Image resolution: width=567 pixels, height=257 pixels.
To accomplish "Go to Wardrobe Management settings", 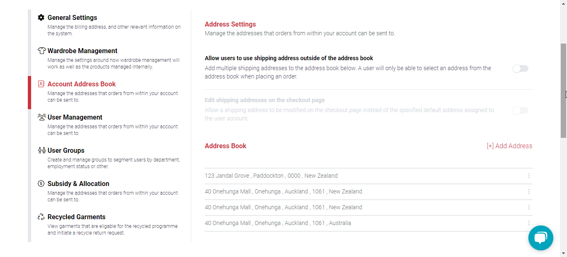I will pos(83,51).
